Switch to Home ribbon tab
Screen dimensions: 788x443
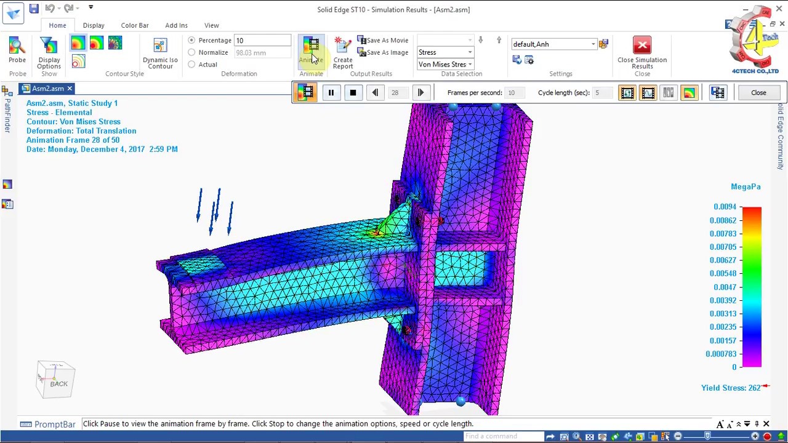[x=57, y=25]
